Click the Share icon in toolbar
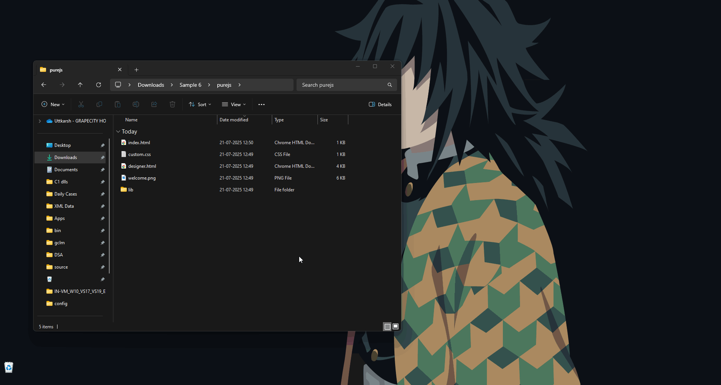 pos(154,104)
